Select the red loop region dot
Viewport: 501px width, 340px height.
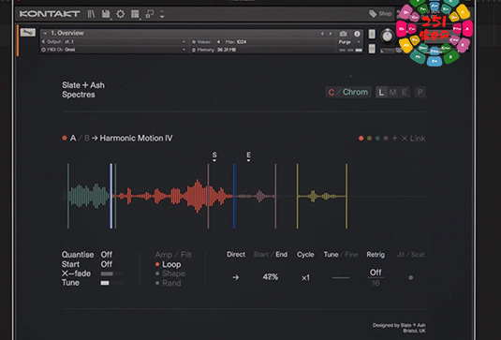click(x=361, y=139)
